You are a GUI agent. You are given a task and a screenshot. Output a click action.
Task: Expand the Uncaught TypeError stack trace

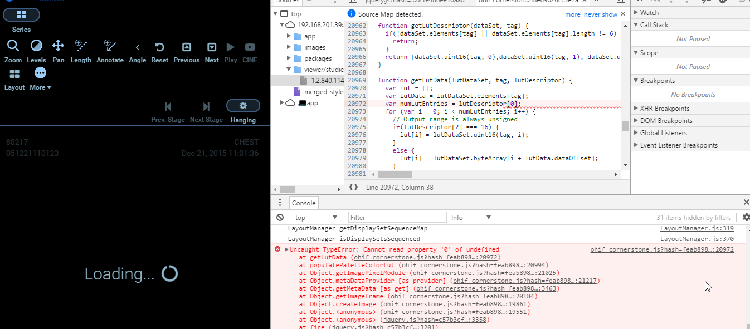tap(286, 249)
